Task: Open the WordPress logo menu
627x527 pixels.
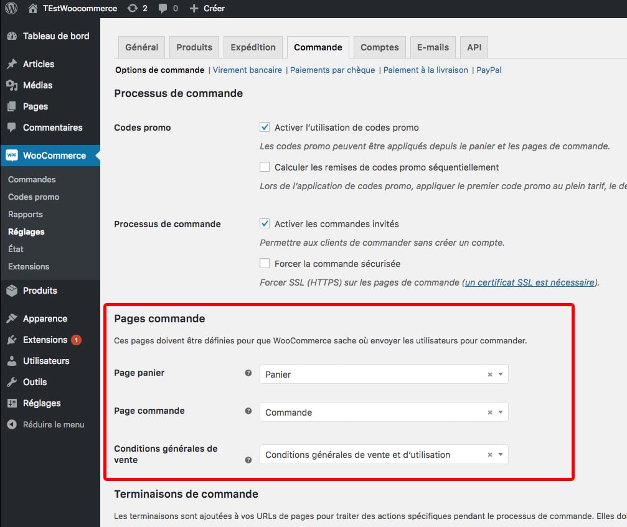Action: coord(11,8)
